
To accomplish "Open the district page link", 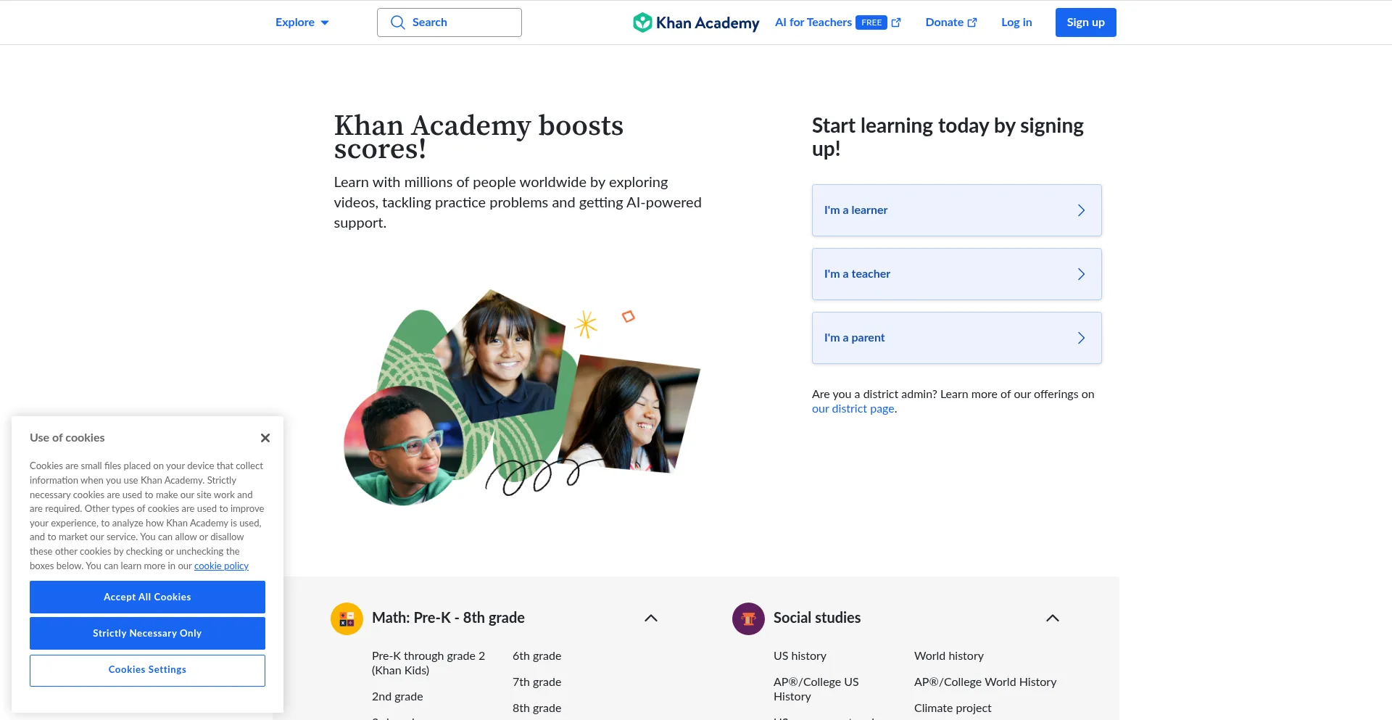I will click(x=853, y=409).
